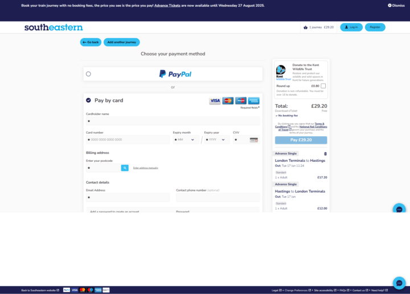Open the Expiry year dropdown
Screen dimensions: 410x294
(x=217, y=140)
